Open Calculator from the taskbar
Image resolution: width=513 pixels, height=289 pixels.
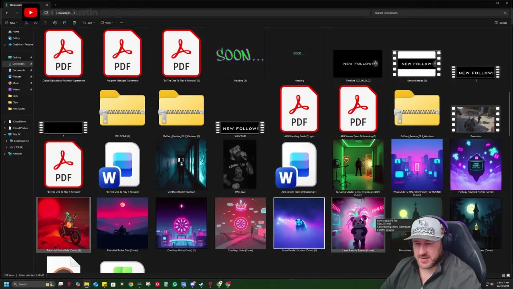166,284
